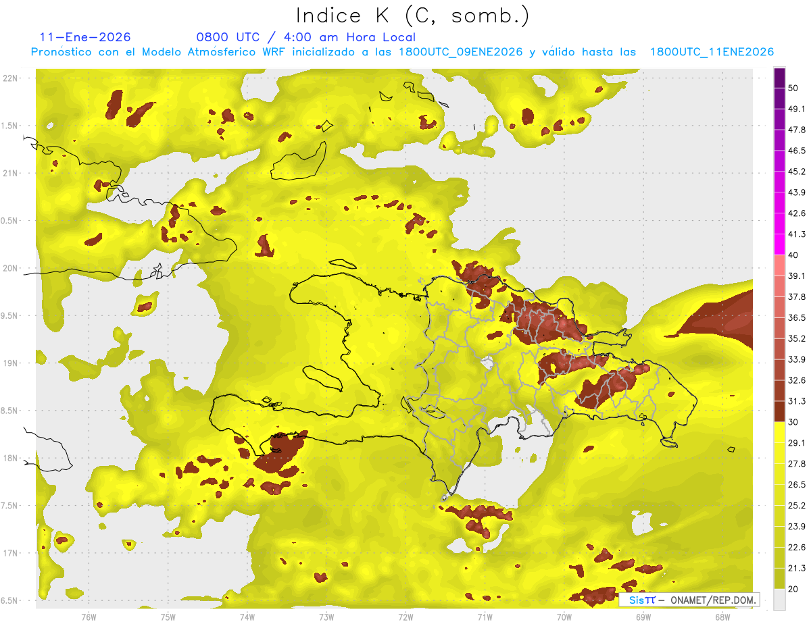Screen dimensions: 811x626
Task: Click the 22N latitude label
Action: pos(11,78)
